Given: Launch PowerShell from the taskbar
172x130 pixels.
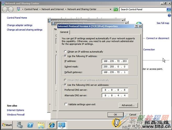Looking at the screenshot, I should pos(30,125).
